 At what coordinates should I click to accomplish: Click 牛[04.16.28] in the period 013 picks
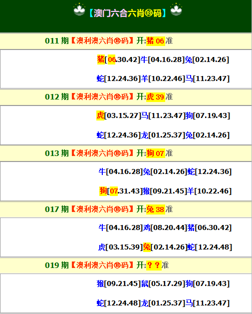coord(121,171)
